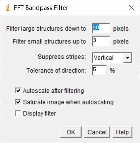Disable Saturate image when autoscaling checkbox
Image resolution: width=140 pixels, height=143 pixels.
point(18,102)
